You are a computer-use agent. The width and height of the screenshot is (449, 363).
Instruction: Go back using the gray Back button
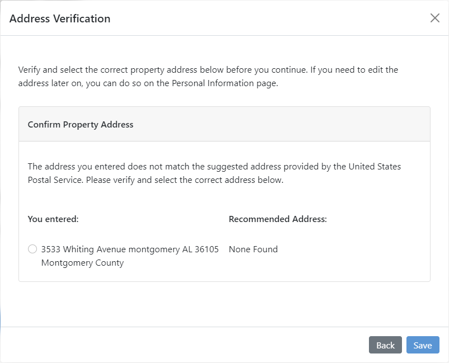pyautogui.click(x=385, y=345)
